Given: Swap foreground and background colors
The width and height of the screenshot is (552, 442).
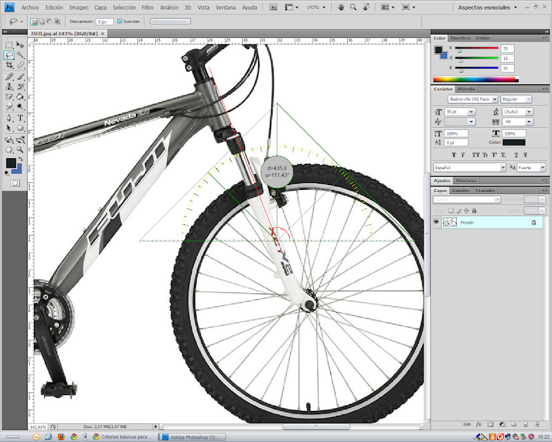Looking at the screenshot, I should (21, 159).
